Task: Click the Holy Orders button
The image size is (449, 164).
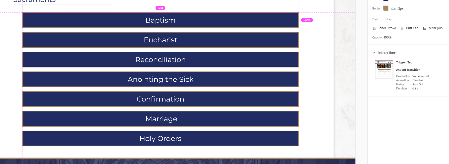Action: pos(160,139)
